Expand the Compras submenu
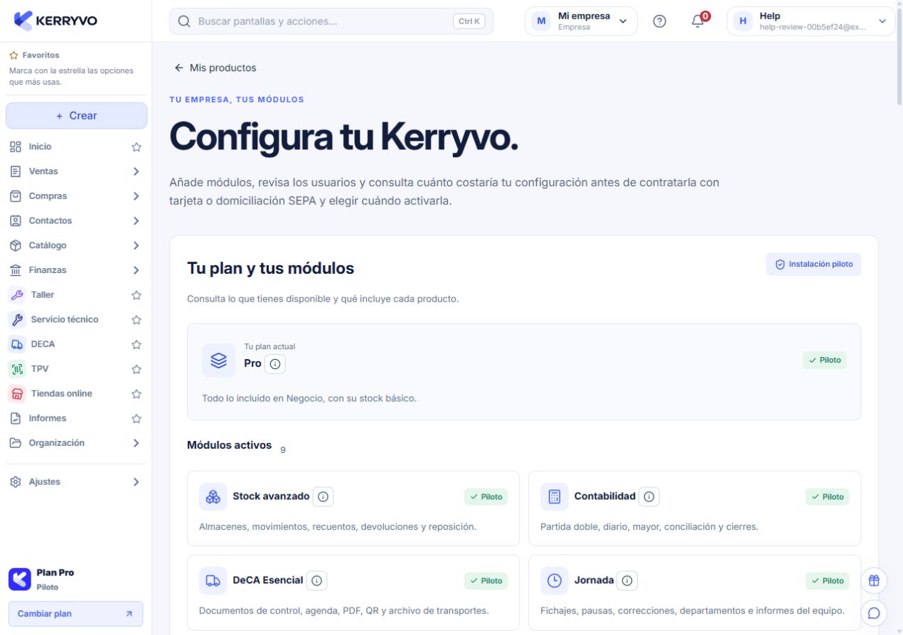This screenshot has width=903, height=635. [x=136, y=196]
